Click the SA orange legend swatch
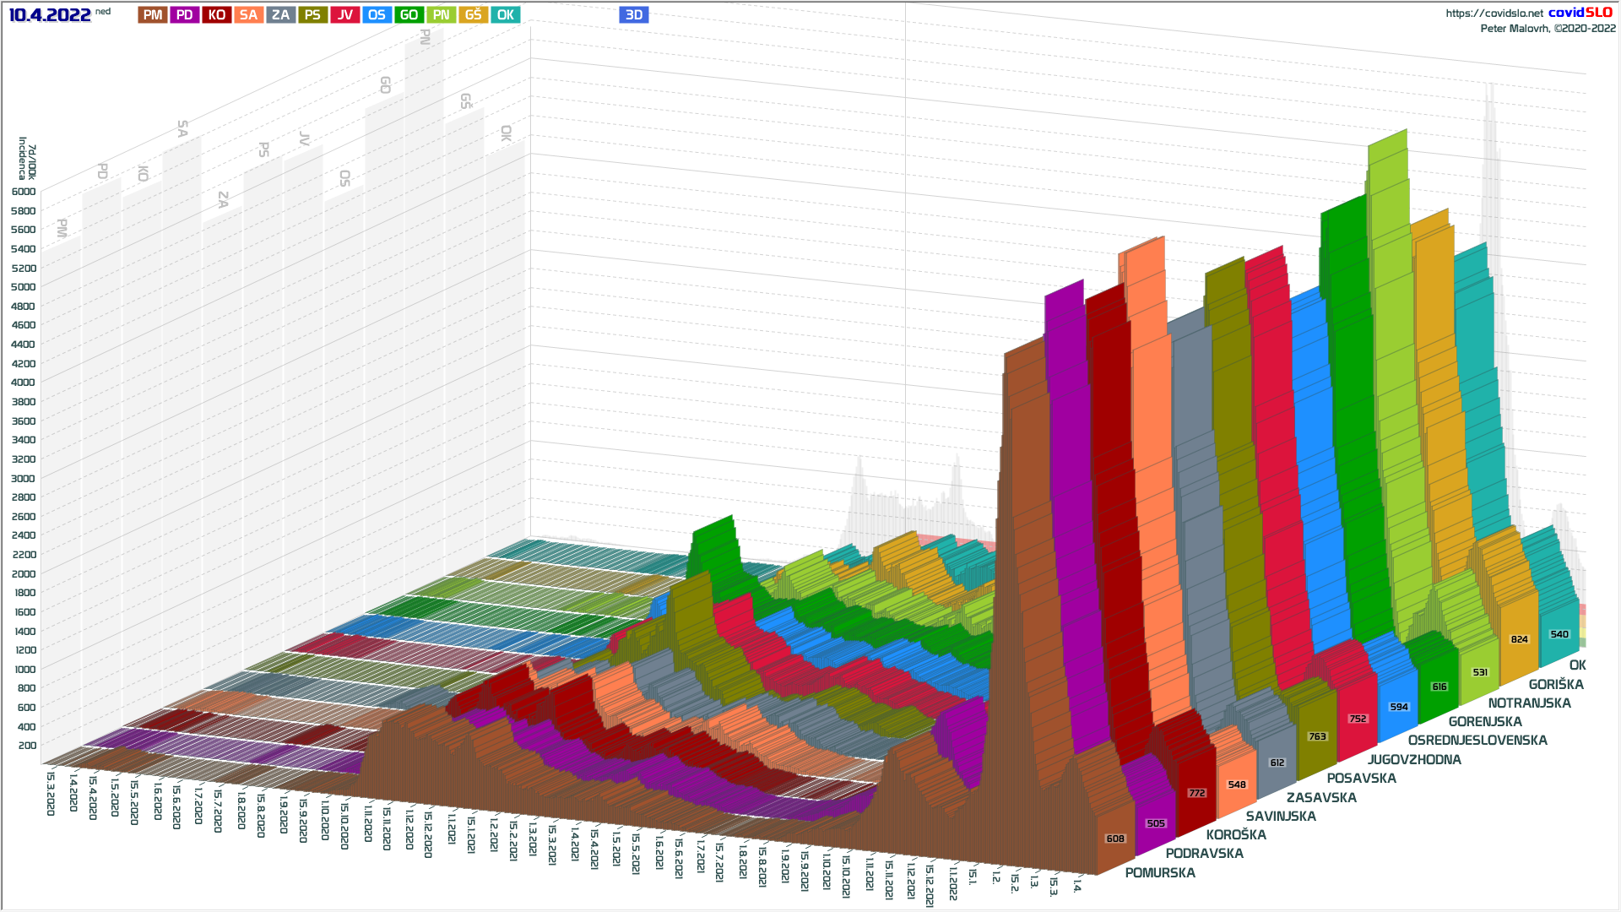Viewport: 1621px width, 912px height. pyautogui.click(x=248, y=15)
